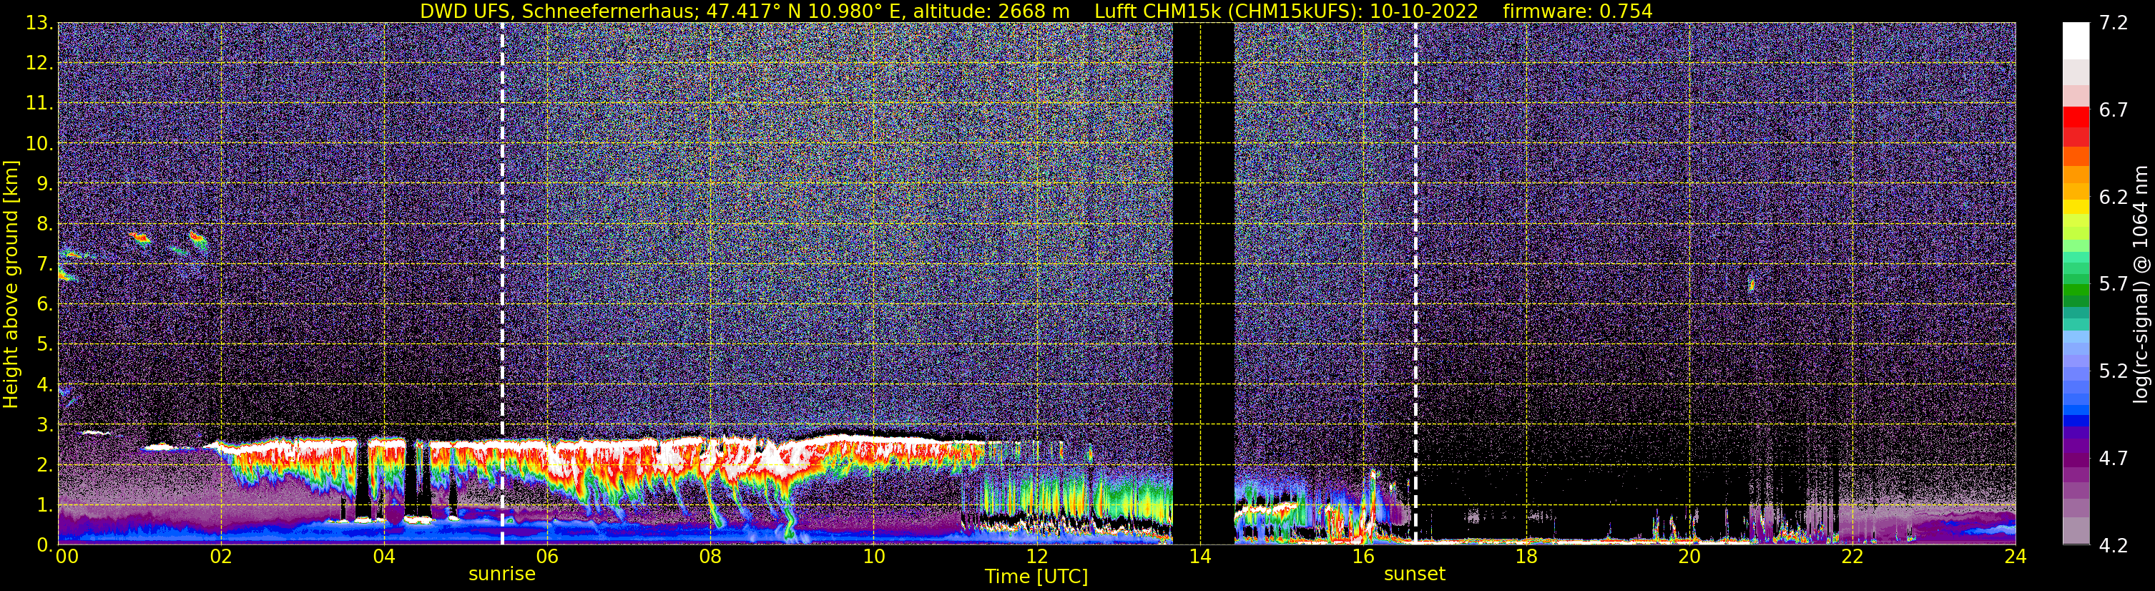Click the colorbar value '5.7'

click(x=2114, y=284)
